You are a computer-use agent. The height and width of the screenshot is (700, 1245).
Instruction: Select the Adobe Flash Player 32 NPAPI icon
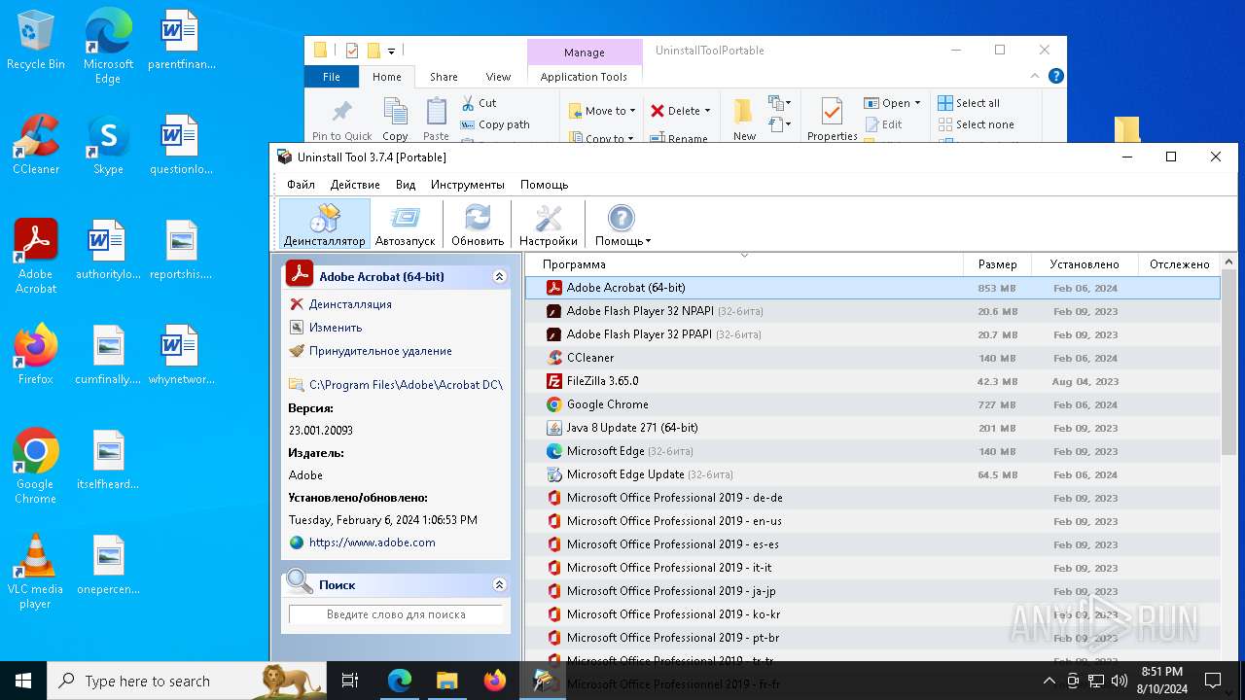coord(554,311)
